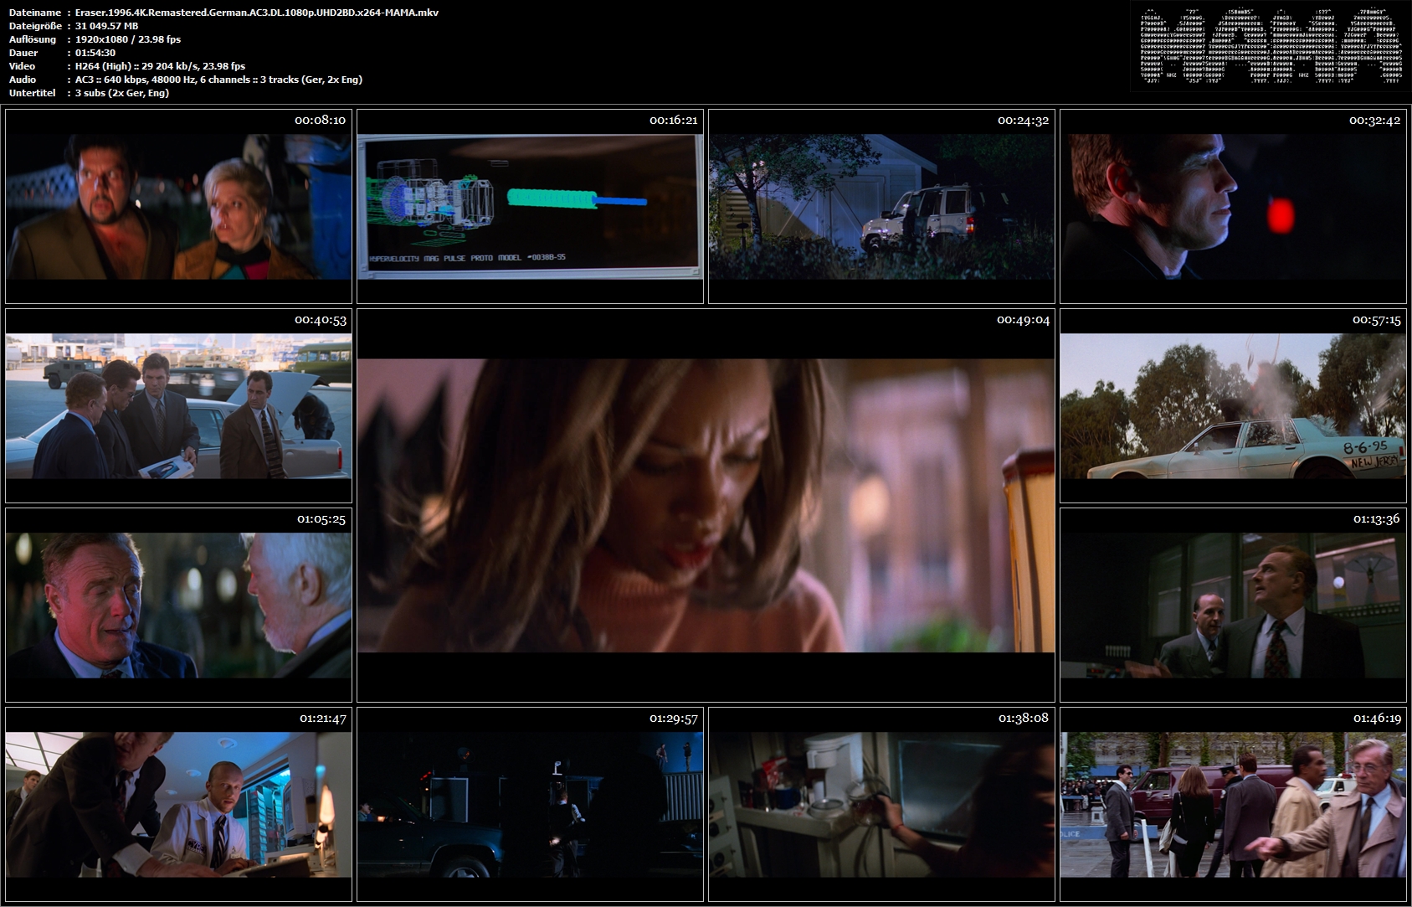Click the Video label in the header
1412x907 pixels.
point(22,66)
